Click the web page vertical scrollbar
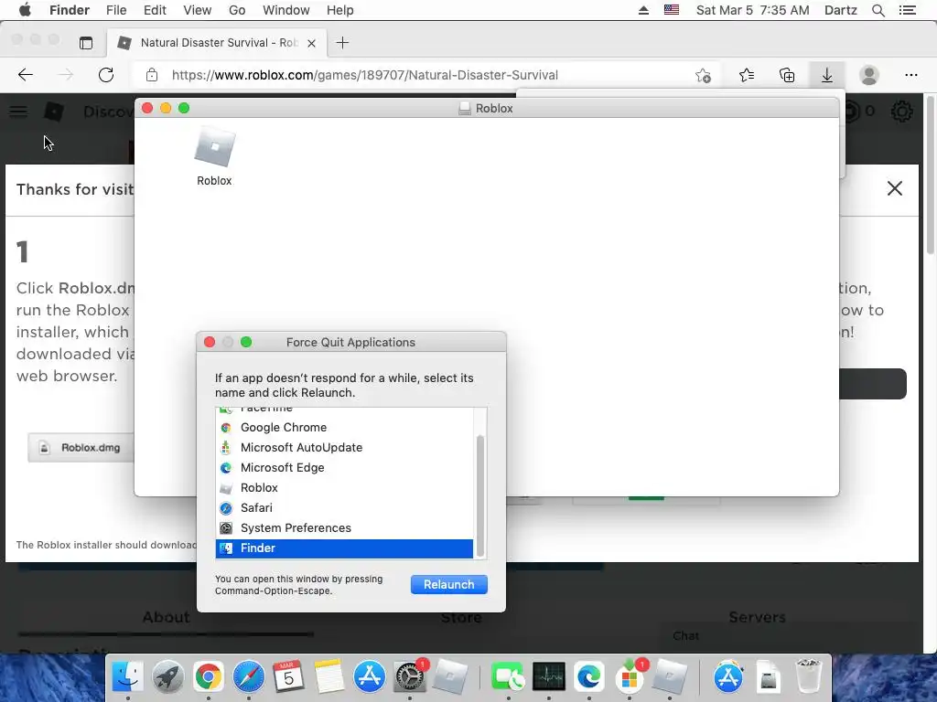Image resolution: width=937 pixels, height=702 pixels. tap(930, 176)
